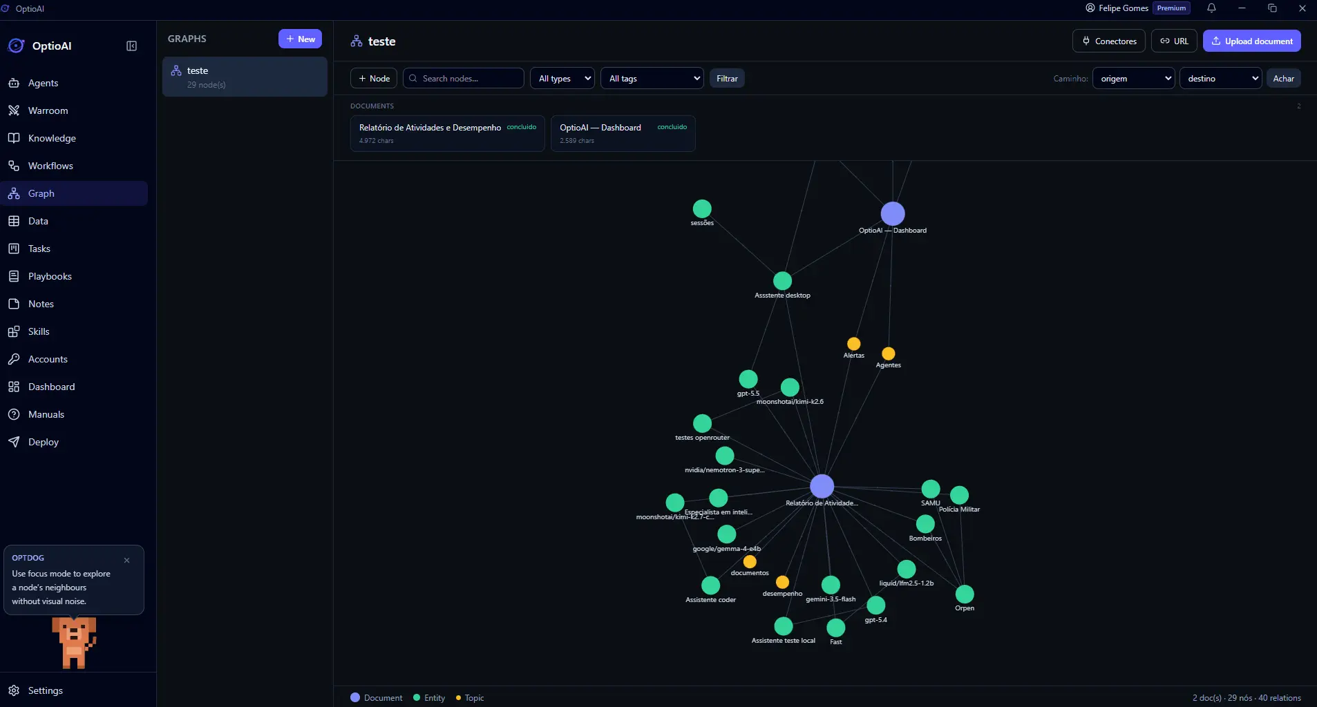Select the Agentes topic node

point(889,353)
